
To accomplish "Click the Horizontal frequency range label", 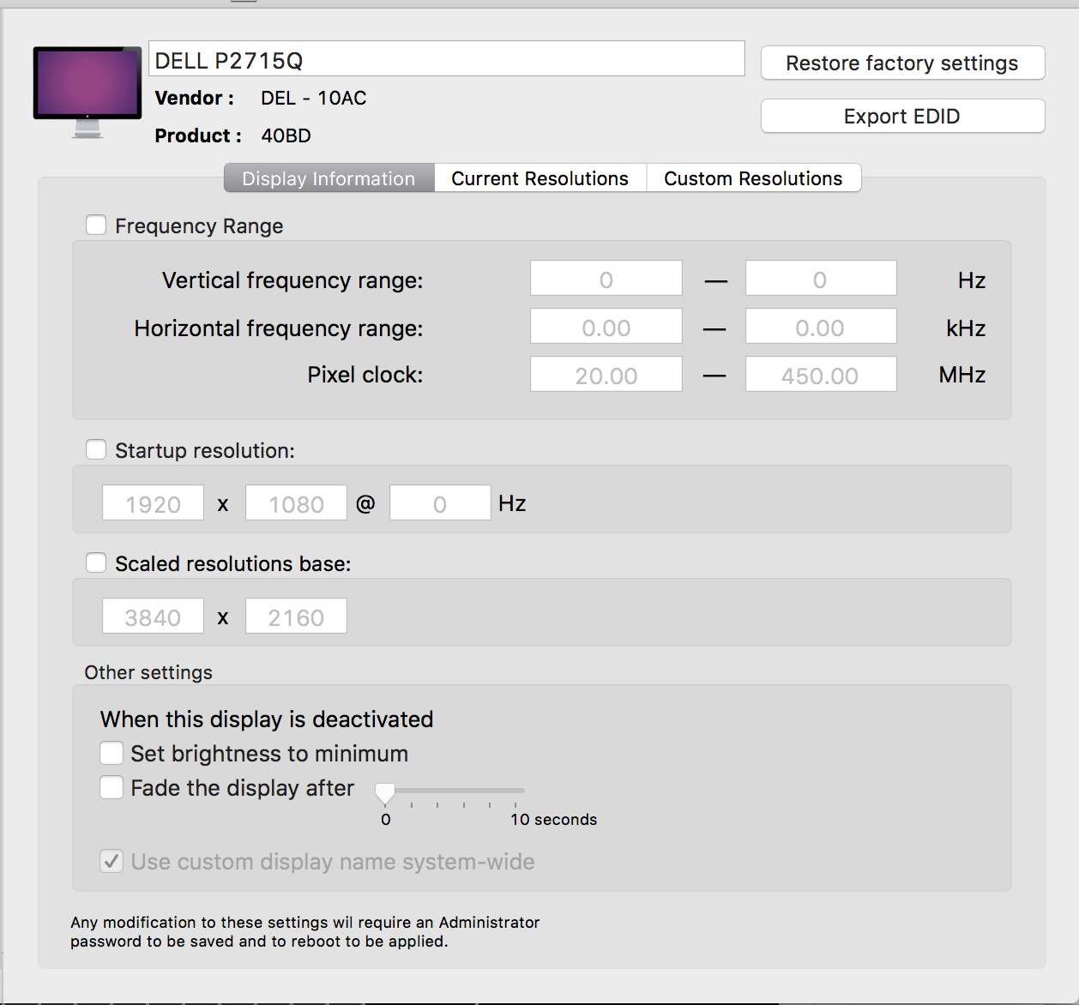I will click(279, 328).
